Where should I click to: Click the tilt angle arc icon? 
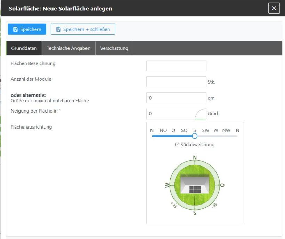(x=200, y=114)
